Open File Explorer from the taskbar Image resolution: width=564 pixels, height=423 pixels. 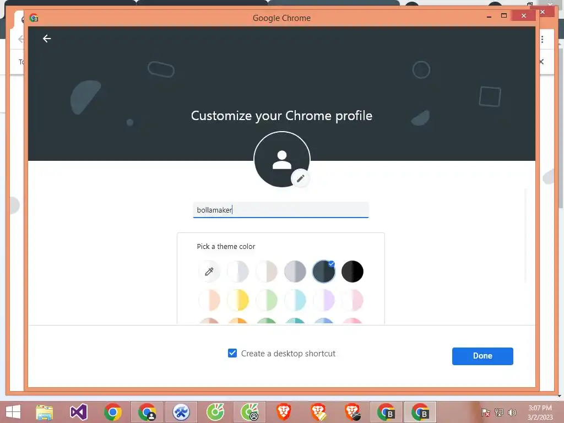pyautogui.click(x=45, y=412)
